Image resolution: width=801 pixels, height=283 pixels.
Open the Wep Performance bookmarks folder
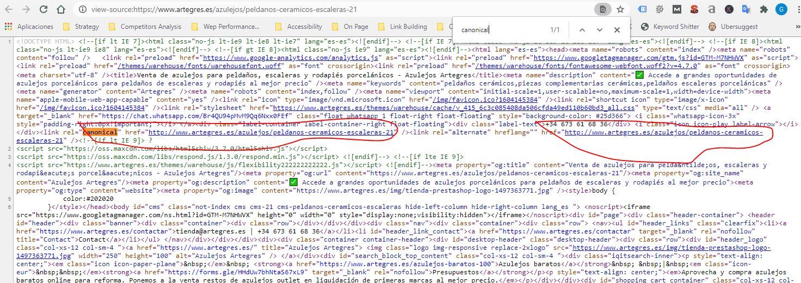tap(225, 27)
